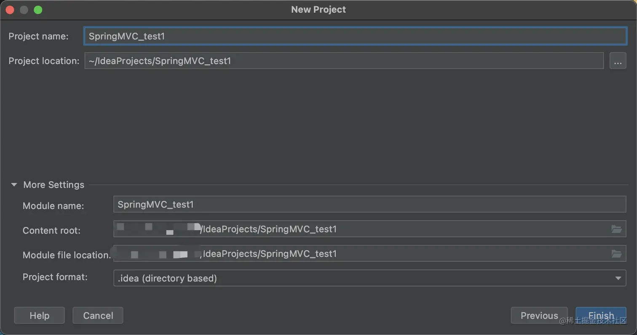Go back with the Previous button
637x335 pixels.
coord(539,316)
